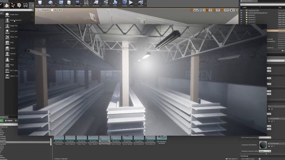Click the green Add New button

coord(1,120)
